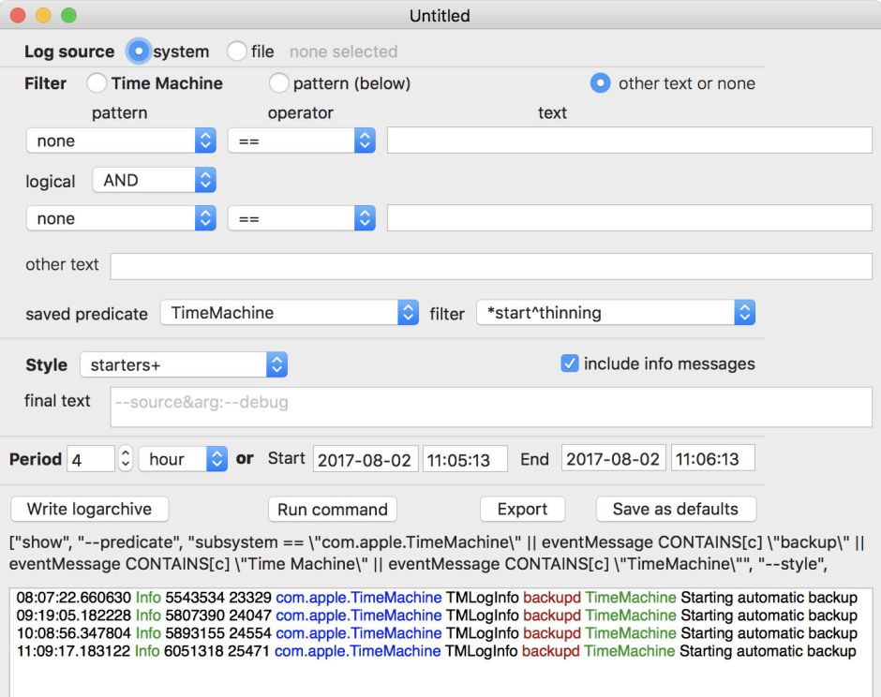Screen dimensions: 881x697
Task: Select the system log source radio button
Action: tap(139, 52)
